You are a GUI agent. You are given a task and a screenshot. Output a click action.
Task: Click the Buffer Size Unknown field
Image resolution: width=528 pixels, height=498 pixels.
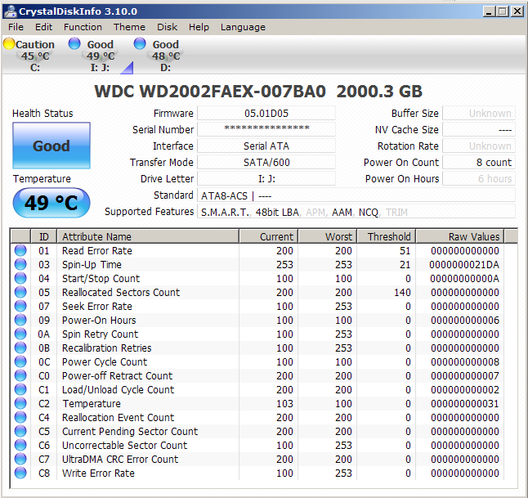click(479, 113)
